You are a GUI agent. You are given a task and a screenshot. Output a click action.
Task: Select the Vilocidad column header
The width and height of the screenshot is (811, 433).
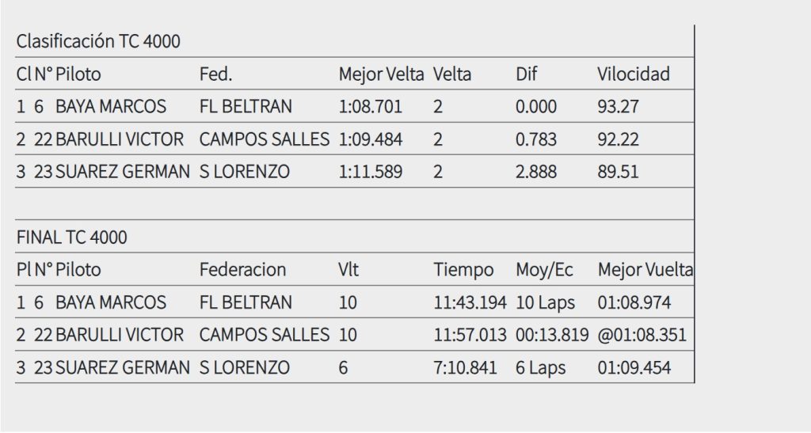[634, 74]
